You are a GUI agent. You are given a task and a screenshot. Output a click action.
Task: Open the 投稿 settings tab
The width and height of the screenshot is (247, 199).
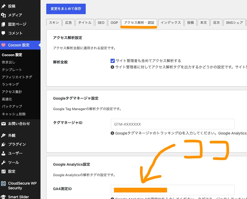[191, 23]
